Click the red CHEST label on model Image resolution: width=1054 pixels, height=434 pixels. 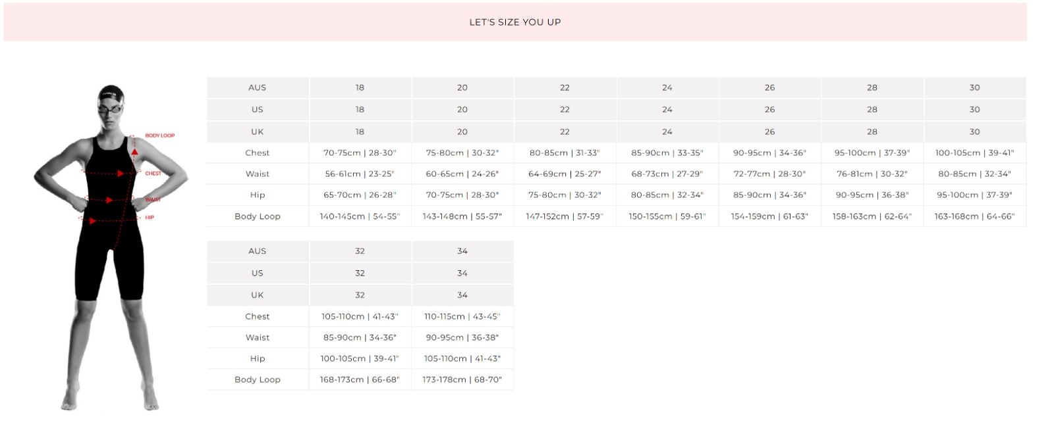153,174
